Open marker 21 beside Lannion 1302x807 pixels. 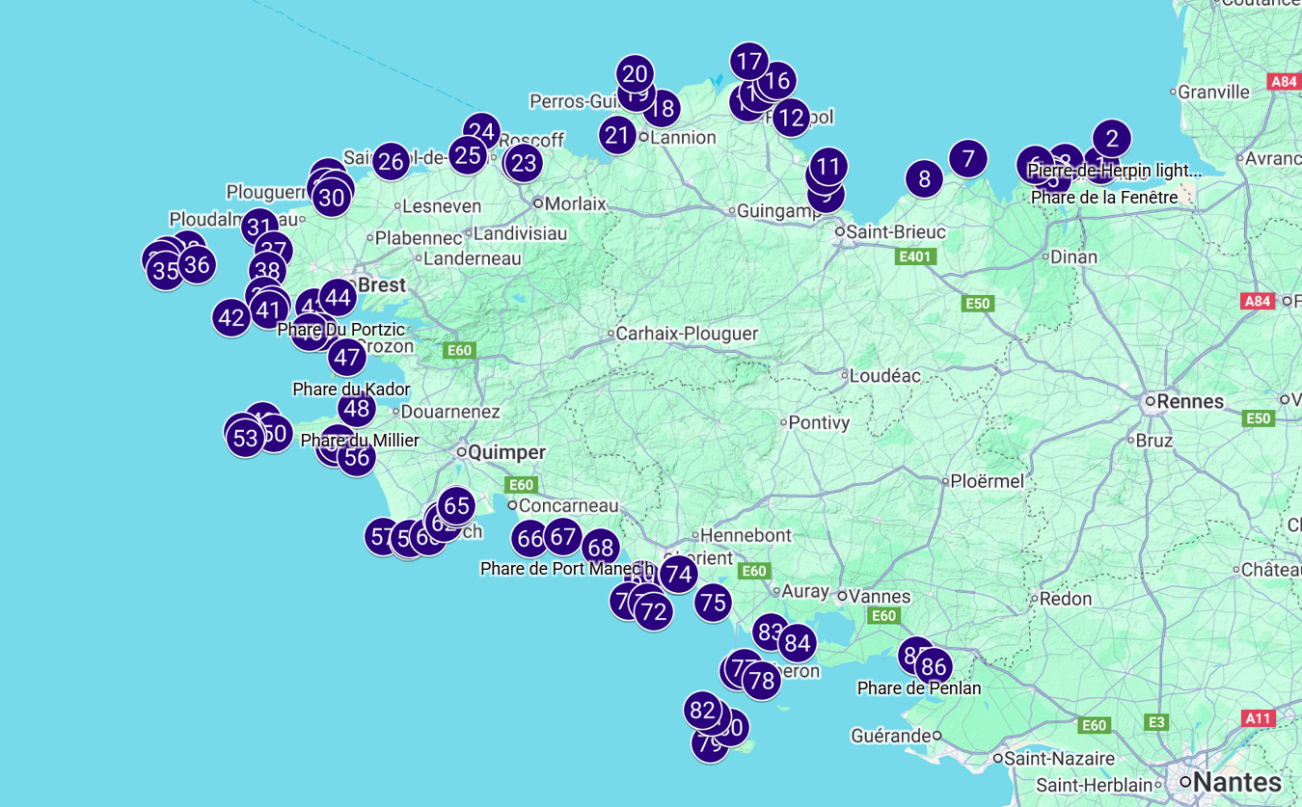click(x=617, y=135)
